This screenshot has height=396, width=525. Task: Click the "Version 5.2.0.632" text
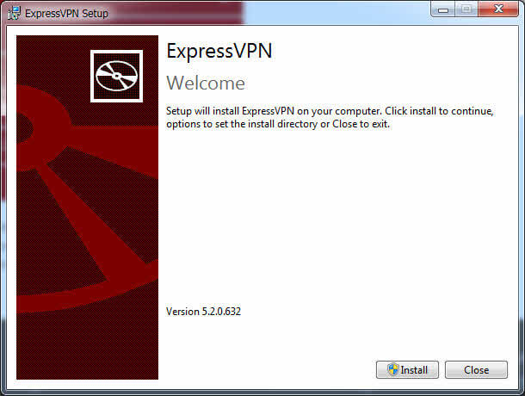(x=203, y=312)
